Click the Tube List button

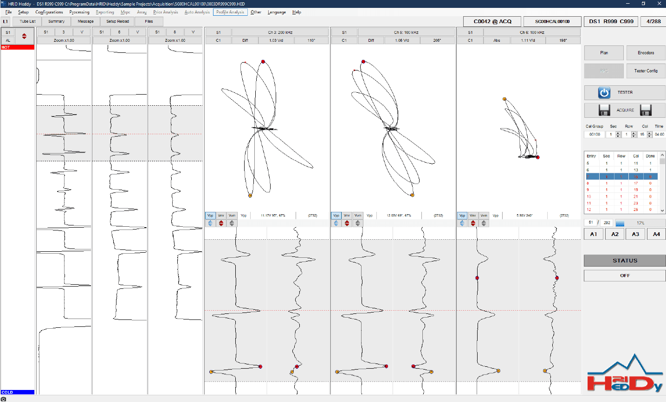click(27, 21)
